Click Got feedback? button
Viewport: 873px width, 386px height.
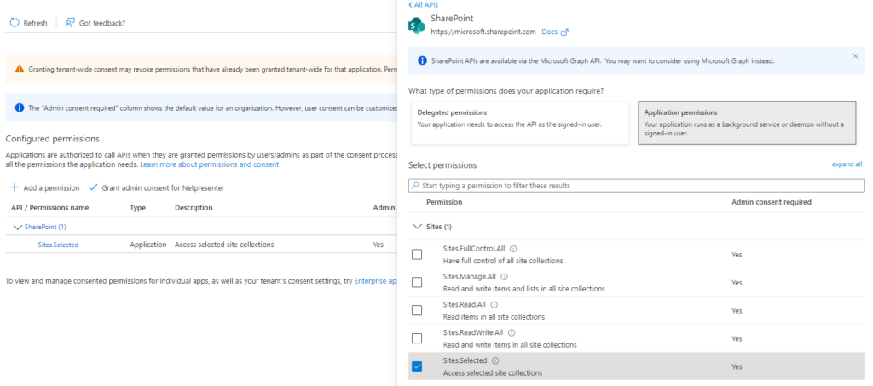pyautogui.click(x=95, y=23)
